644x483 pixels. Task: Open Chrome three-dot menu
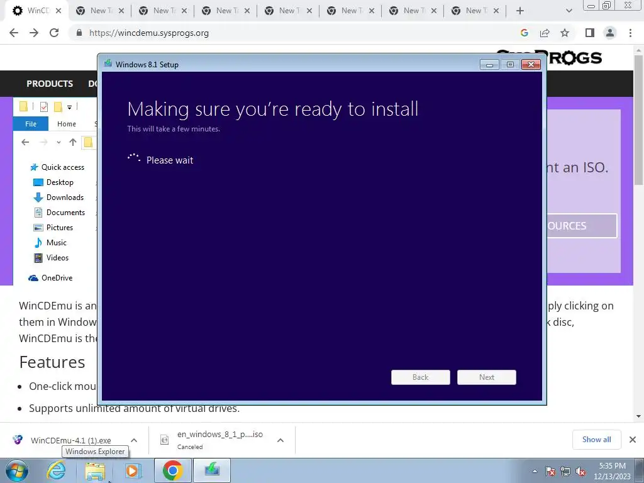point(630,33)
